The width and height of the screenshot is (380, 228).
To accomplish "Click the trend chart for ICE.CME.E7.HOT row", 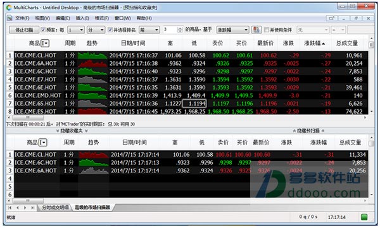I will pos(92,80).
